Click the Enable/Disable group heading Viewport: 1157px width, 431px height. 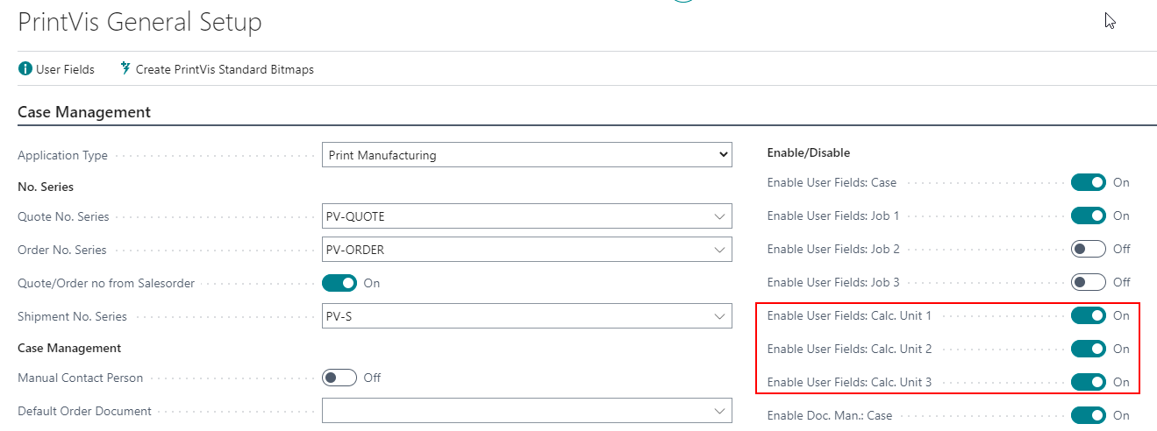pos(809,152)
